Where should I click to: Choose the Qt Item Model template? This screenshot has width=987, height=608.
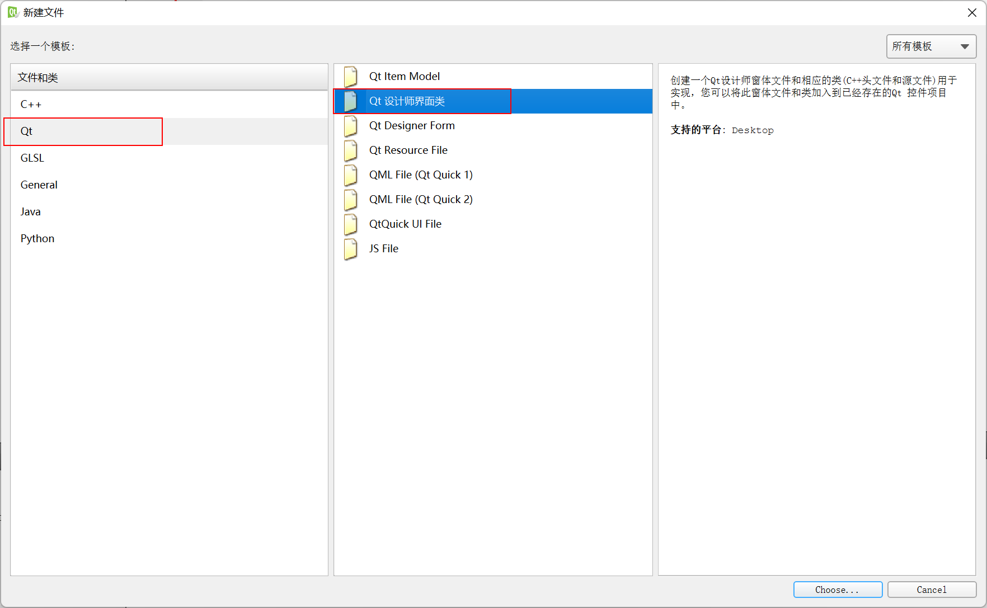click(493, 77)
